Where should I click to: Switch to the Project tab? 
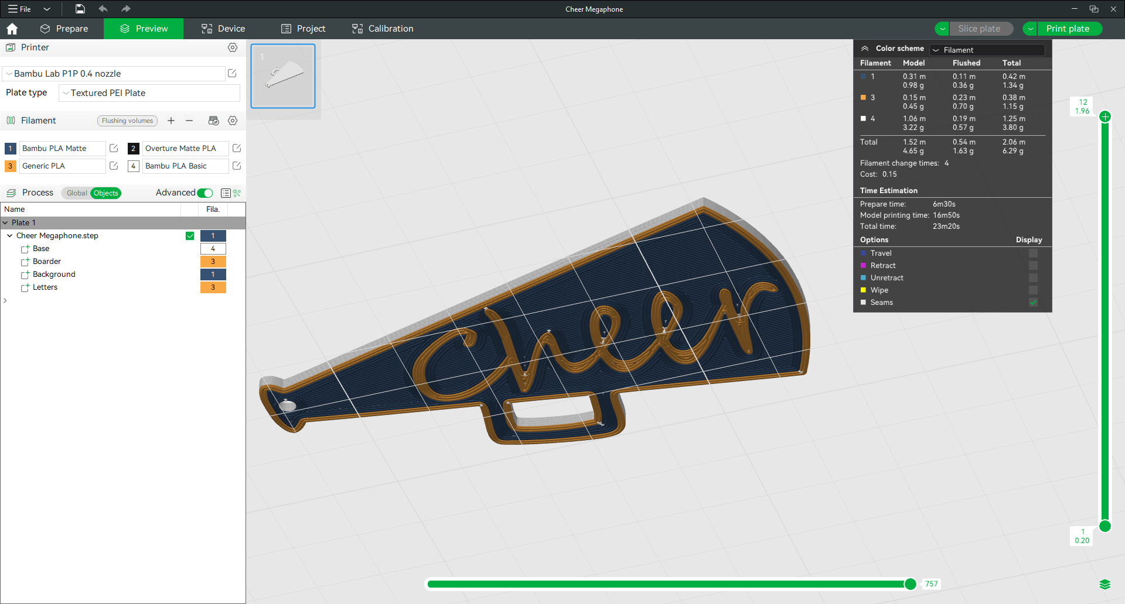tap(303, 29)
